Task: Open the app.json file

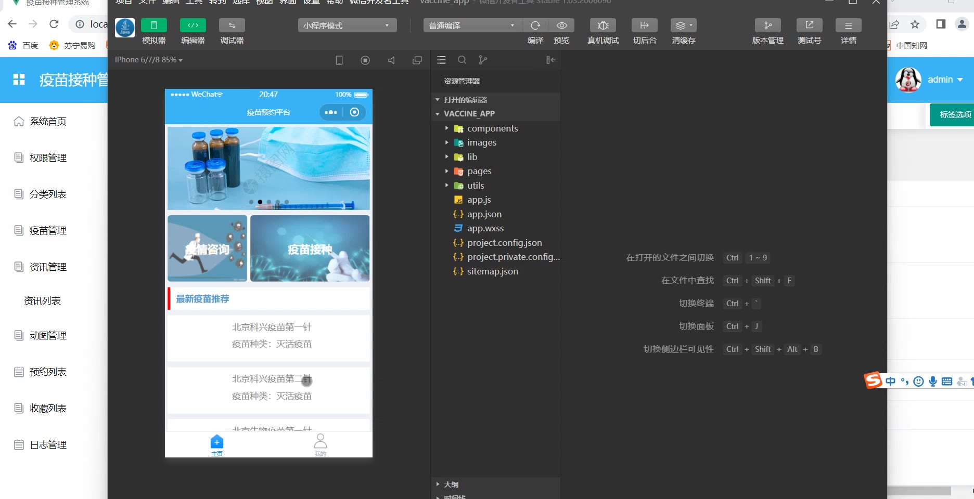Action: 484,214
